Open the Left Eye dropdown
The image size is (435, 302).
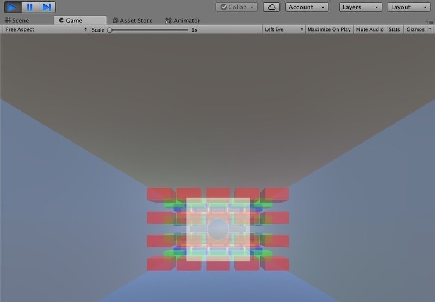[x=283, y=29]
